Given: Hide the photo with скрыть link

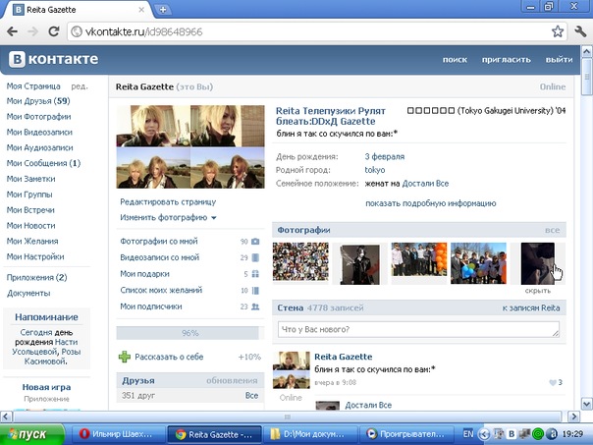Looking at the screenshot, I should (x=539, y=291).
